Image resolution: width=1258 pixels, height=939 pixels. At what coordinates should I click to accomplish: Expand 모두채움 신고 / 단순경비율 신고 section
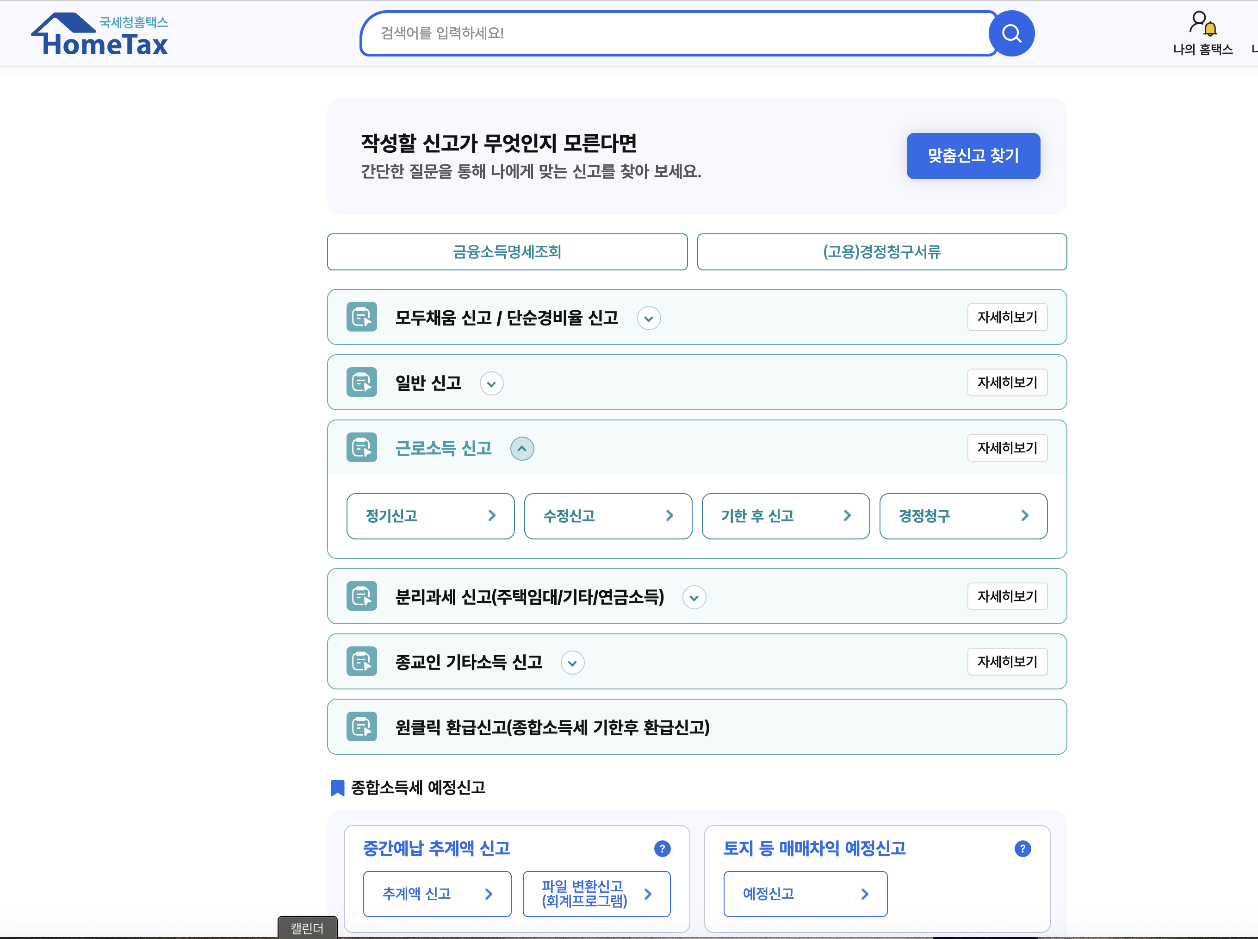(x=649, y=318)
